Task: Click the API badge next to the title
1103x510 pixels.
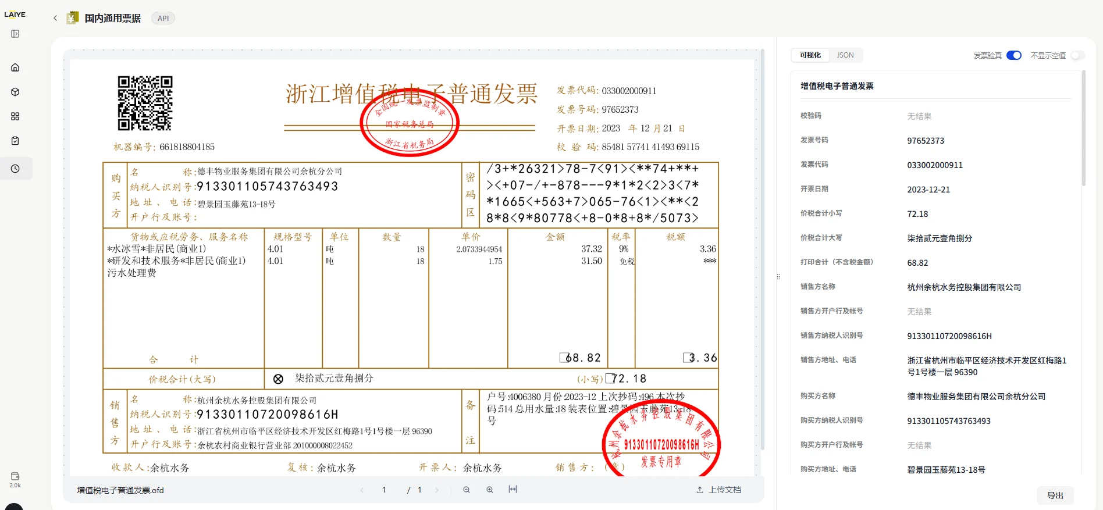Action: point(163,18)
